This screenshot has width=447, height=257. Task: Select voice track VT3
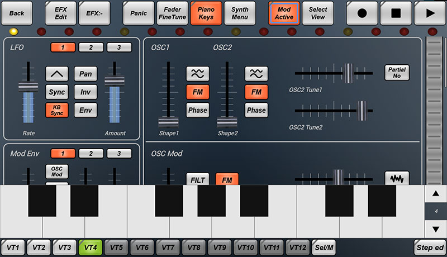tap(65, 248)
